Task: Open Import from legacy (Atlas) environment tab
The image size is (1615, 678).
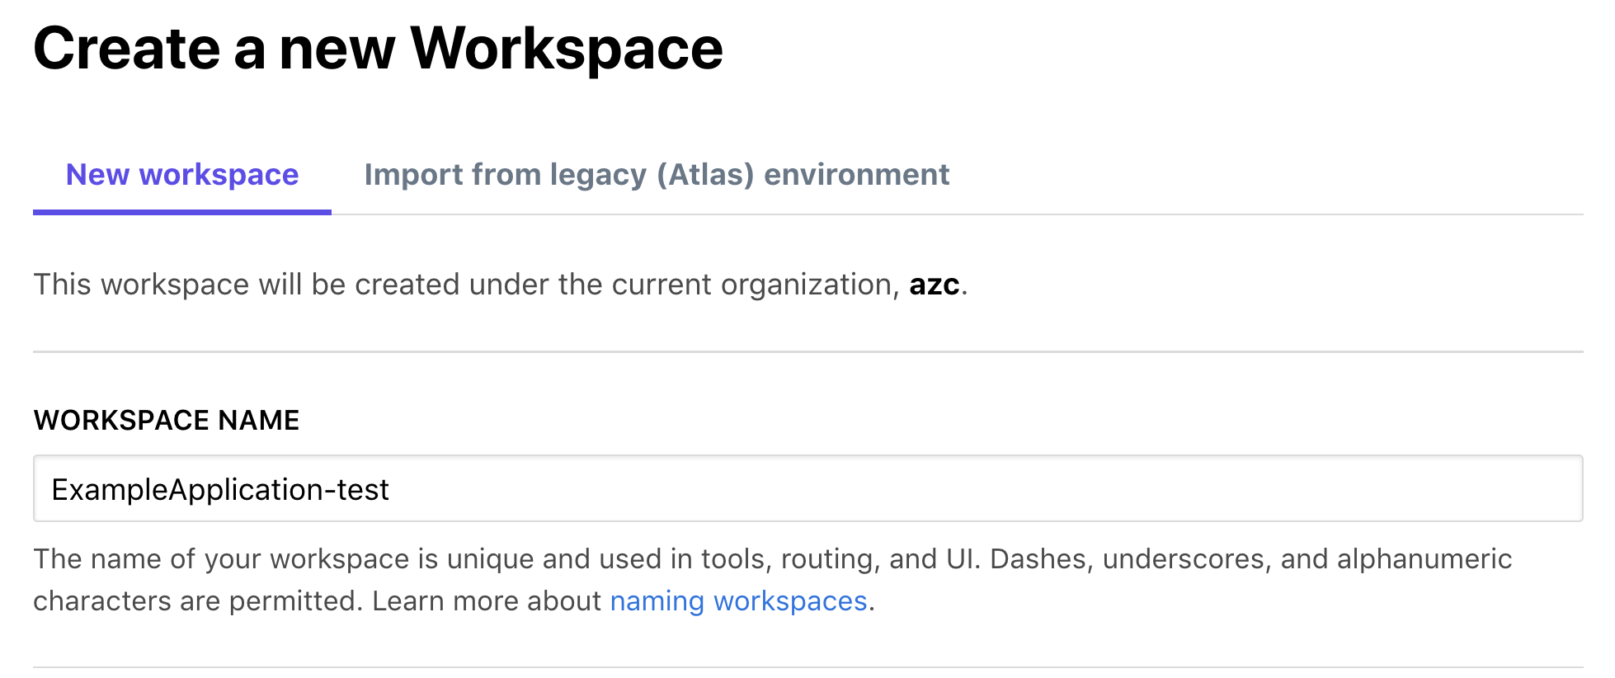Action: 657,175
